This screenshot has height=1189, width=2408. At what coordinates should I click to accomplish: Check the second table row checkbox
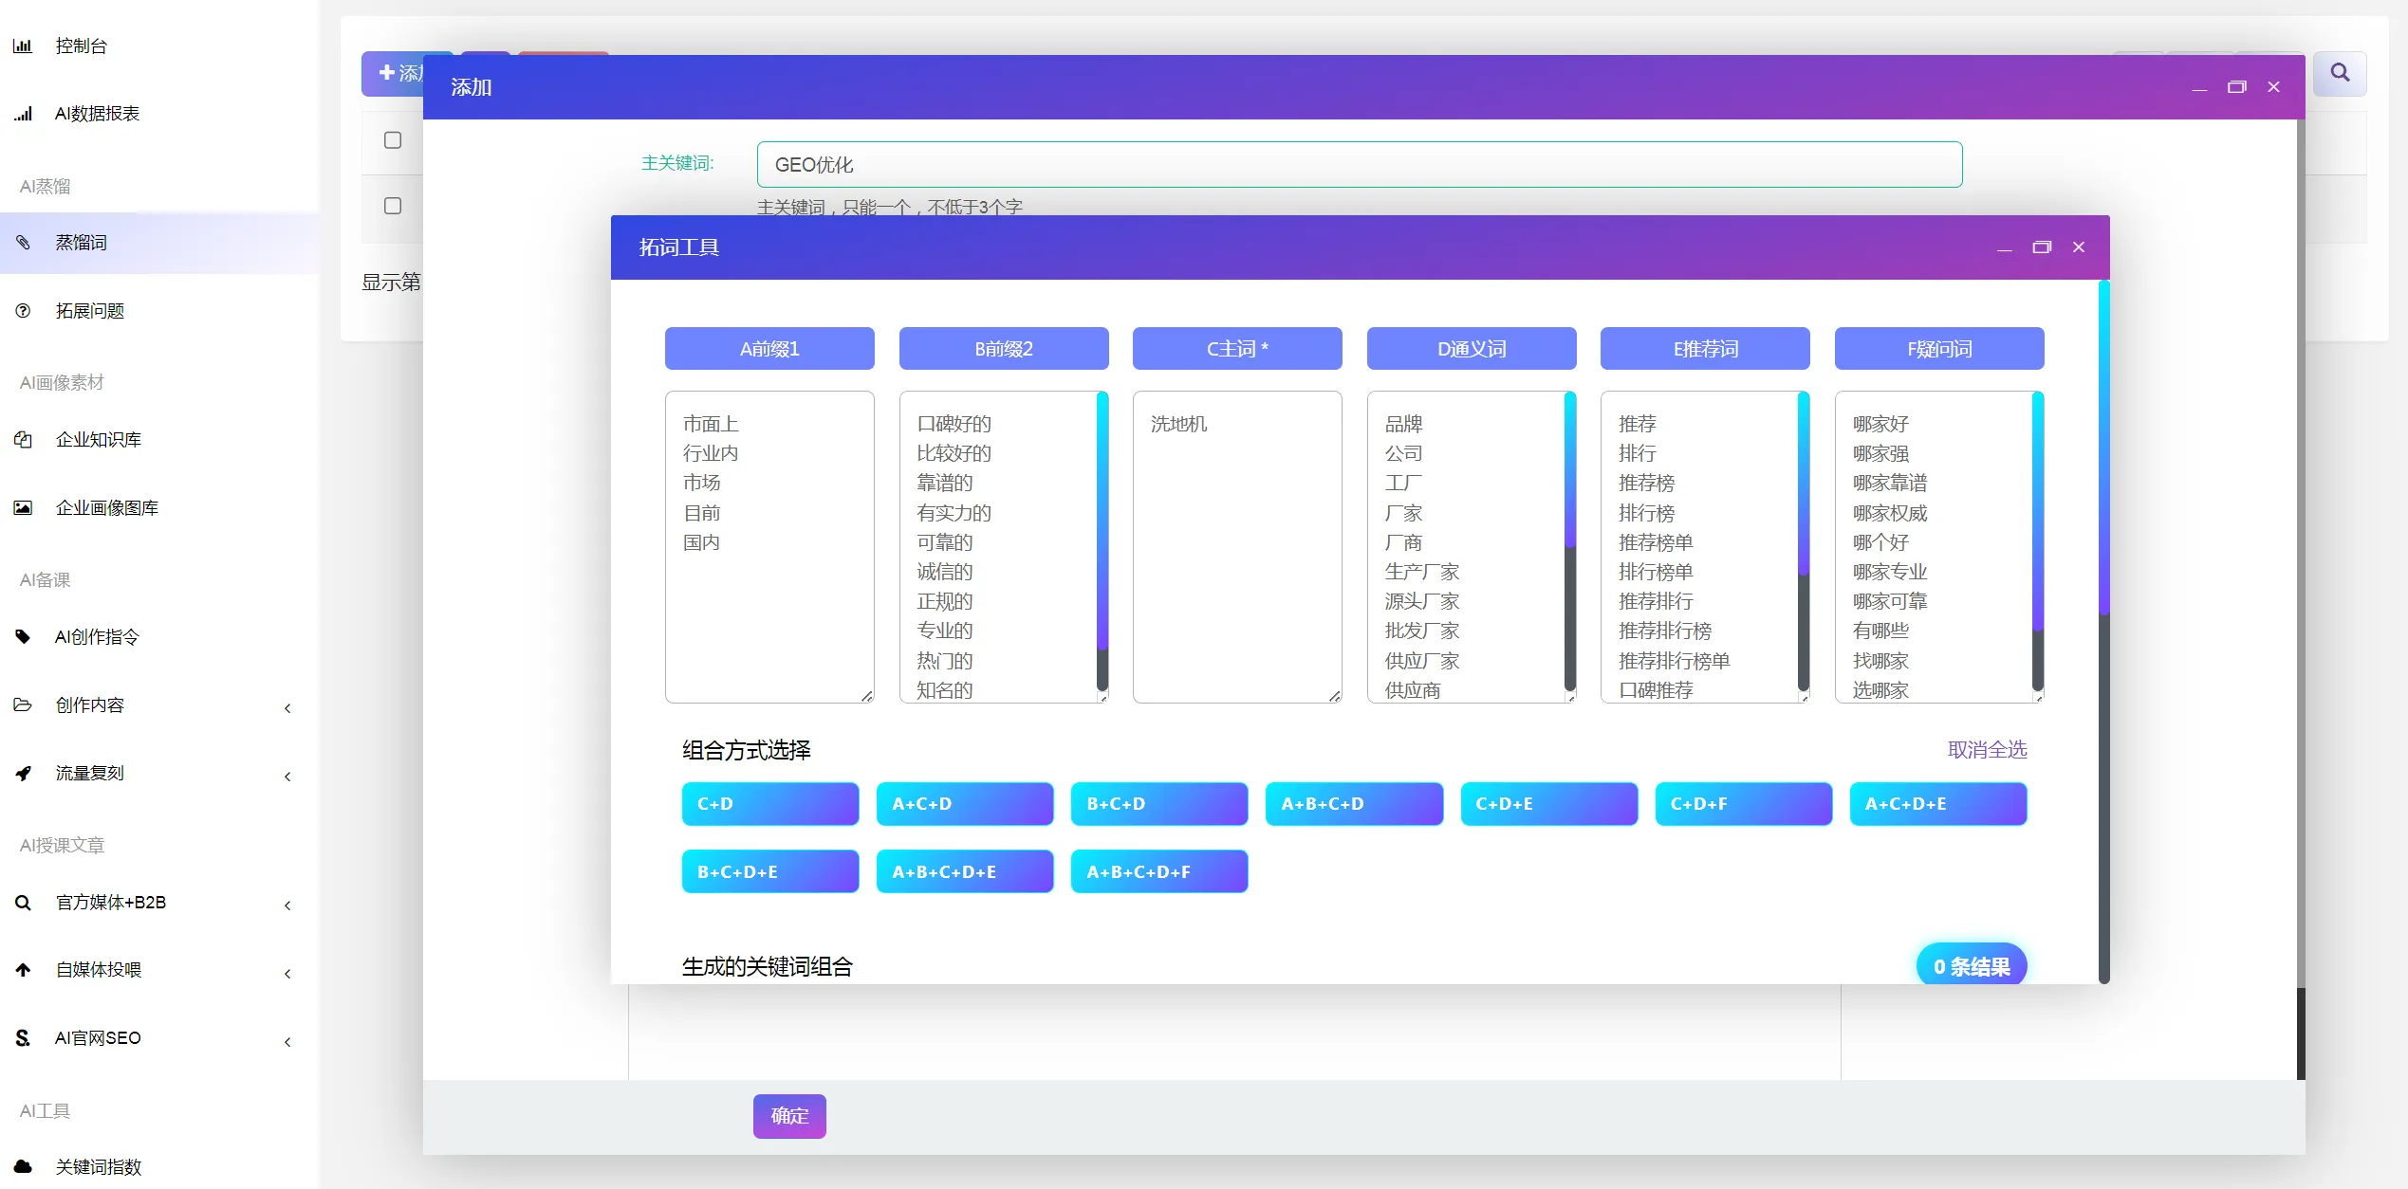[x=393, y=206]
